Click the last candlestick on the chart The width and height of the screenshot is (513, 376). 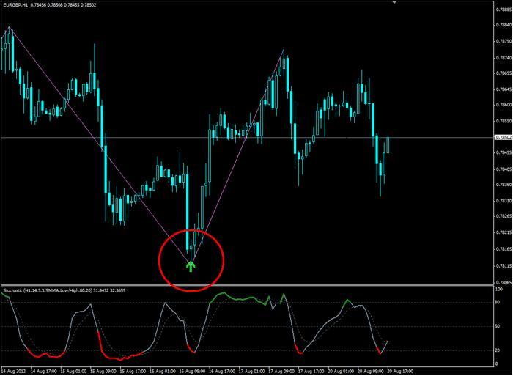click(388, 144)
